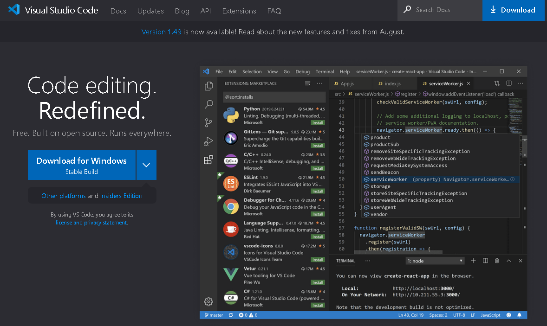Open the '1: node' terminal selector dropdown
The width and height of the screenshot is (547, 326).
(x=435, y=261)
